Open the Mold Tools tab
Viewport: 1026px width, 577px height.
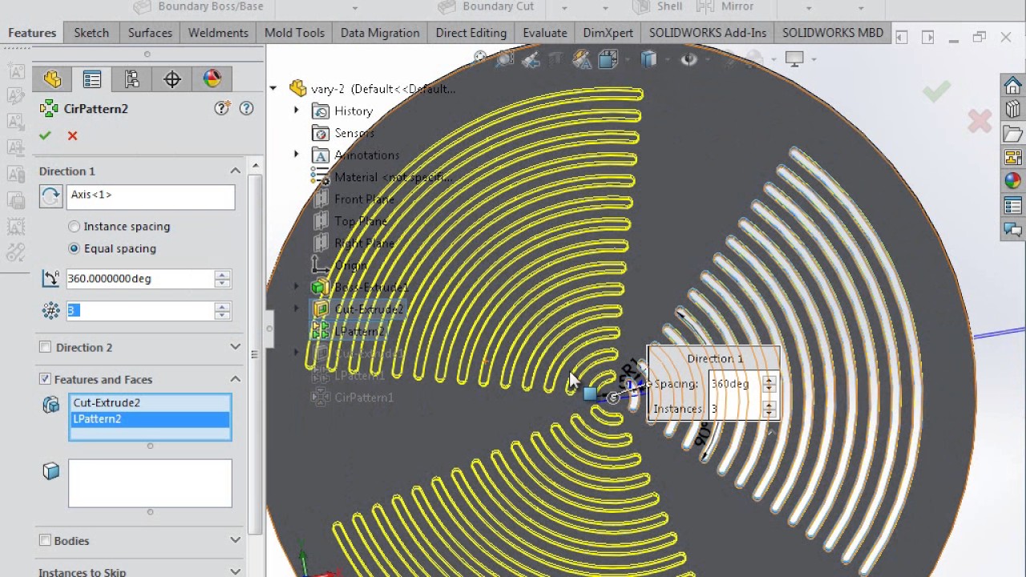[x=294, y=33]
